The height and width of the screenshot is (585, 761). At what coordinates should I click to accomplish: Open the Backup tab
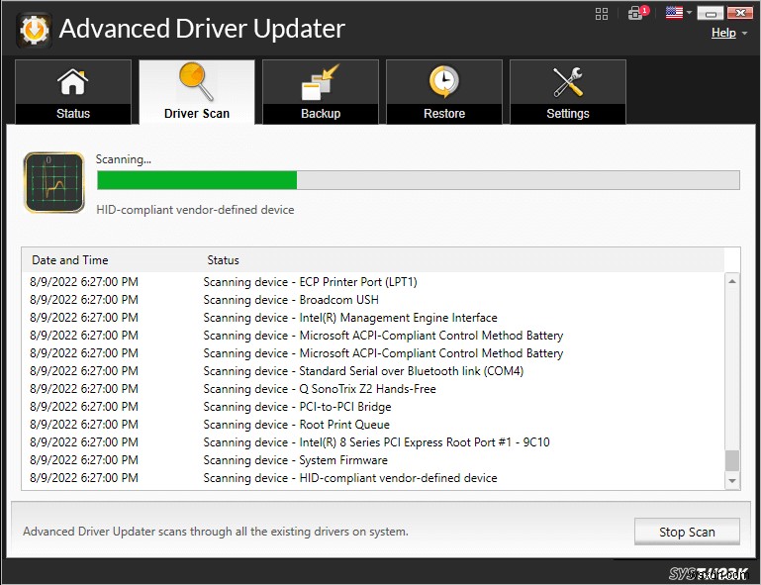pos(321,92)
